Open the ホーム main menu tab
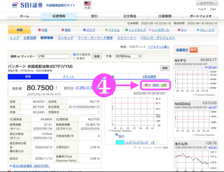Screen dimensions: 224x172 pyautogui.click(x=24, y=16)
